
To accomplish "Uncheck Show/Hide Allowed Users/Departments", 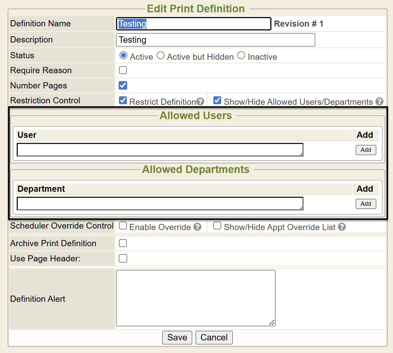I will point(217,100).
